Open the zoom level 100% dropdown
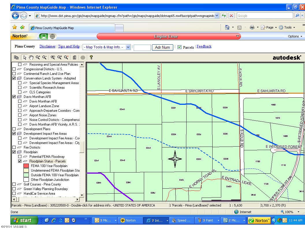The height and width of the screenshot is (235, 305). tap(298, 212)
